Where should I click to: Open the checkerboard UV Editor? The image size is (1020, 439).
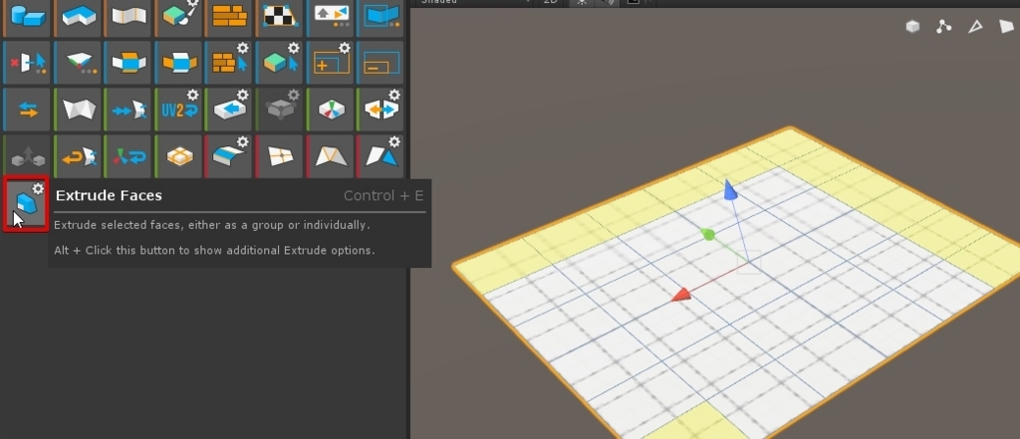[280, 16]
